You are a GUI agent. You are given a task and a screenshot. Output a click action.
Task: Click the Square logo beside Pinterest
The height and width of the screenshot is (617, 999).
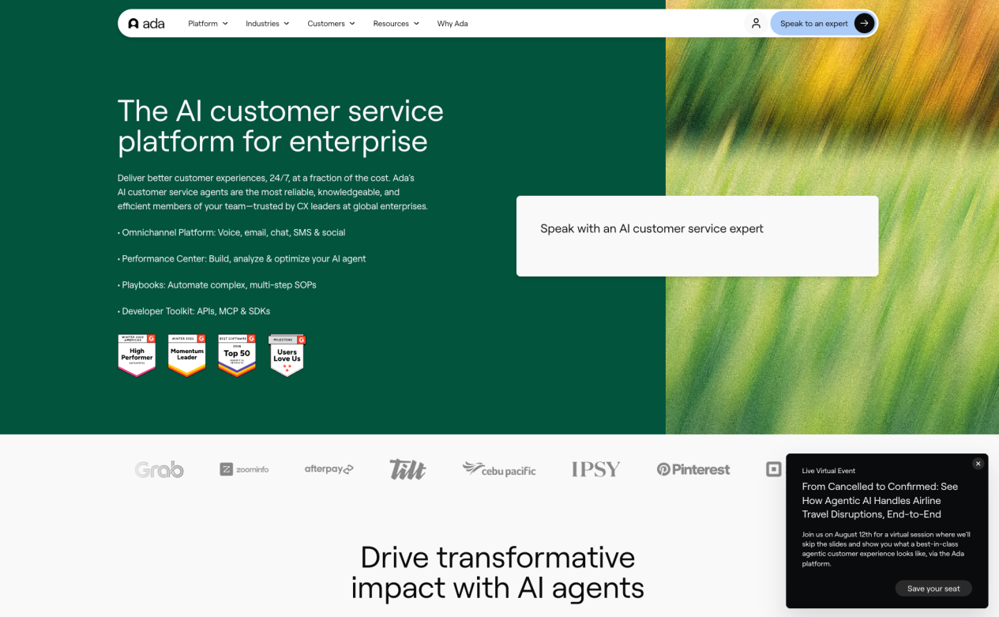pos(774,469)
